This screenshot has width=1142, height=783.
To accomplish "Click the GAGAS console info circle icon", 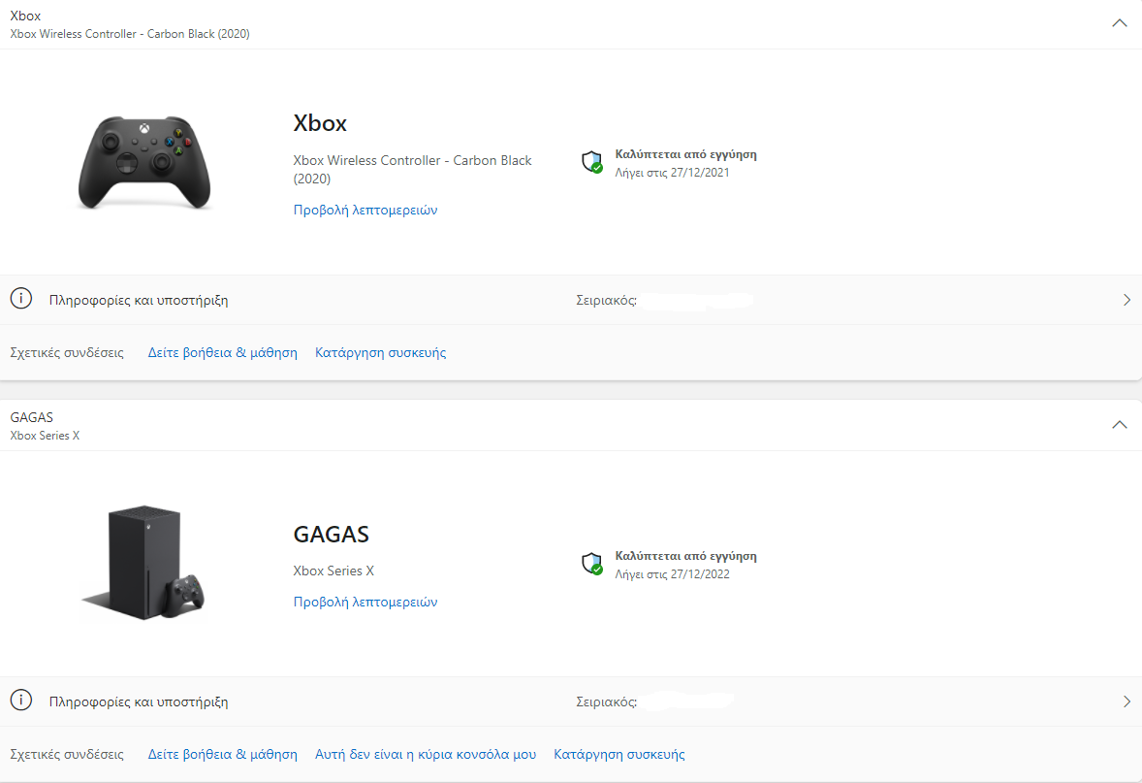I will [21, 700].
